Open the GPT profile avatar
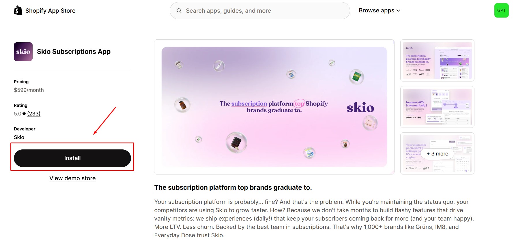The width and height of the screenshot is (516, 243). click(502, 10)
